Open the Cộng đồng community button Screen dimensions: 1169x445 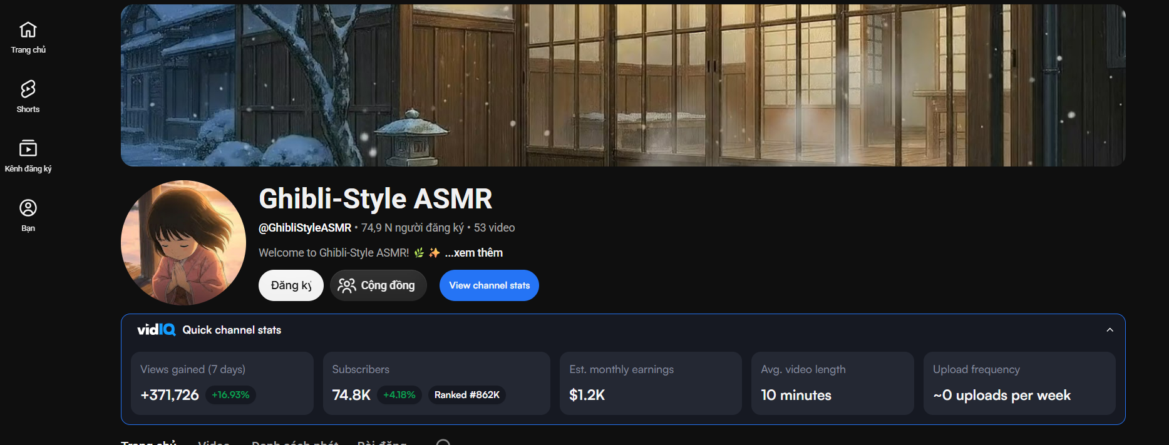click(378, 285)
